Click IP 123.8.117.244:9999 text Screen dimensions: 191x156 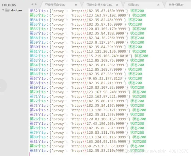click(105, 42)
